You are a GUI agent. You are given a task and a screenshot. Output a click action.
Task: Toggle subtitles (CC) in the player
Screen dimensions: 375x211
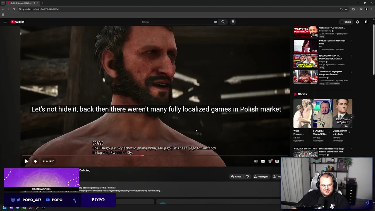point(263,161)
